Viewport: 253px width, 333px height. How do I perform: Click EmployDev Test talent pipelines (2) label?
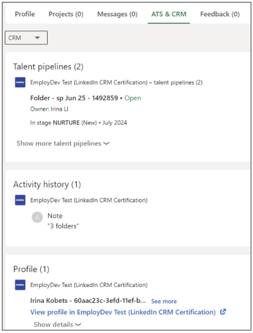(x=116, y=83)
